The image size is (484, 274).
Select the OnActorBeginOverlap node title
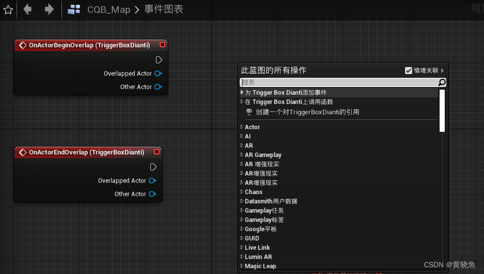(x=89, y=45)
